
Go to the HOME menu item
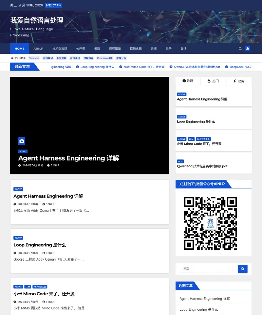[20, 49]
